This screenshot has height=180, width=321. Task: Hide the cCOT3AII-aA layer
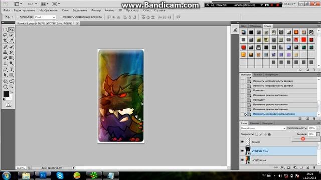click(242, 160)
